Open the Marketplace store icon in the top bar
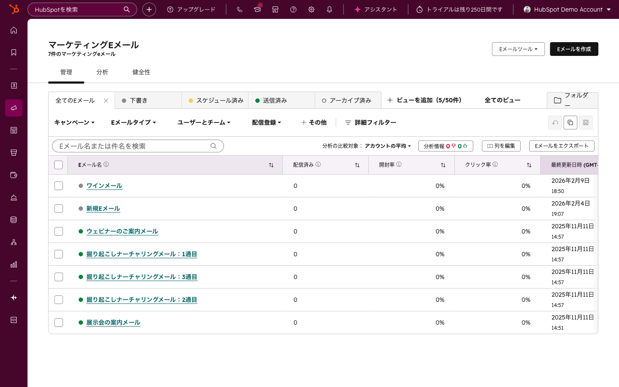 click(275, 9)
